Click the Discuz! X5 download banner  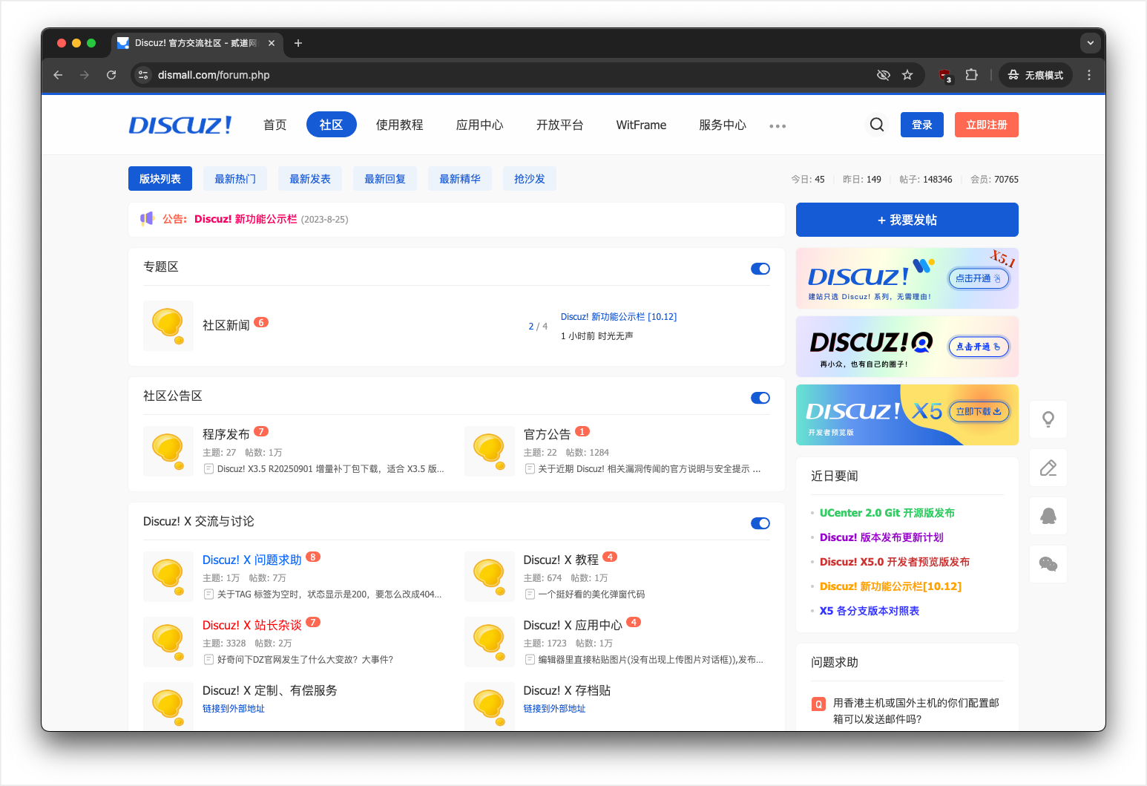(x=907, y=415)
